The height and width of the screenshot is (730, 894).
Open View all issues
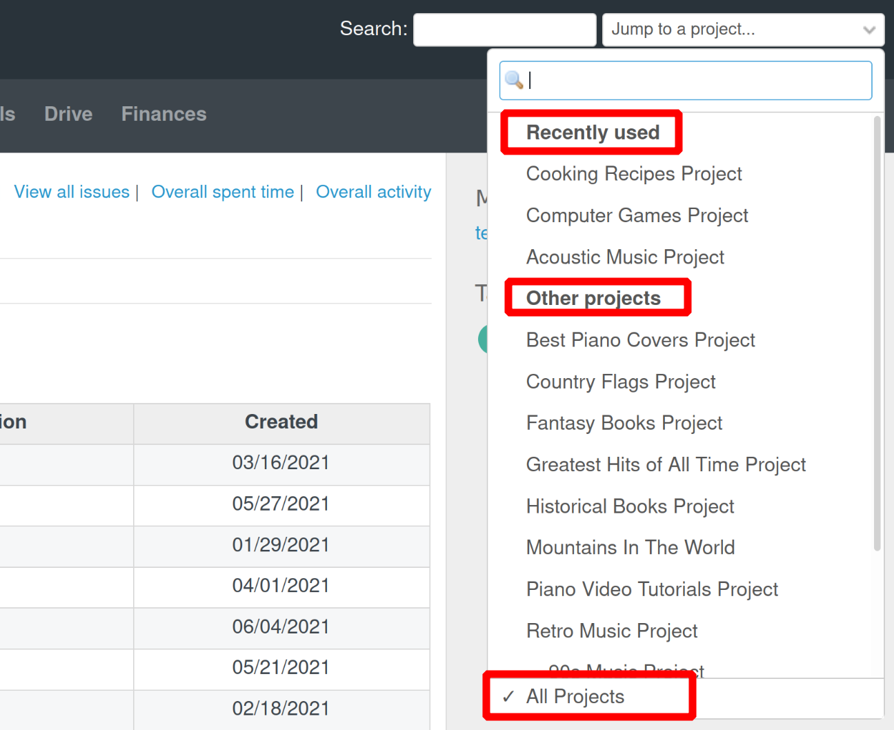point(72,192)
